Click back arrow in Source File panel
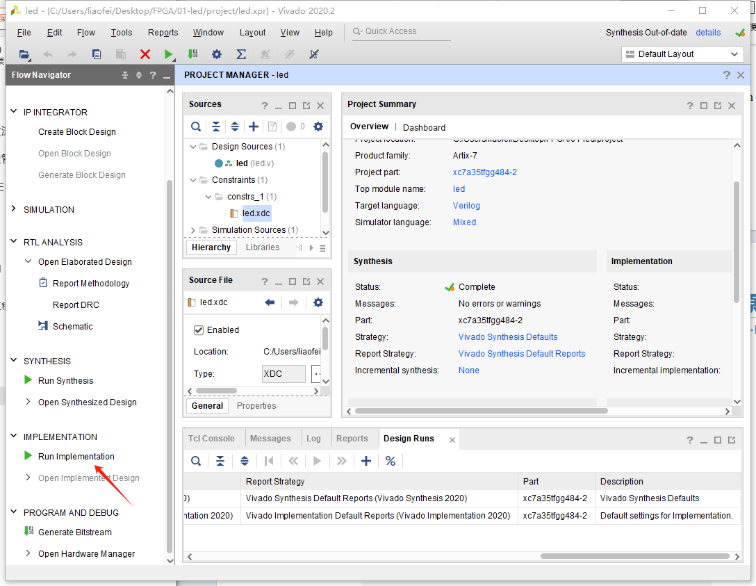Image resolution: width=756 pixels, height=586 pixels. click(x=270, y=302)
